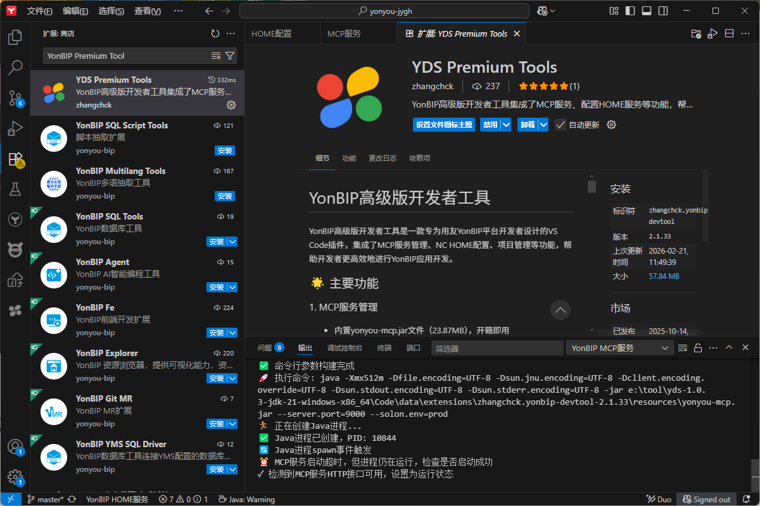Image resolution: width=760 pixels, height=506 pixels.
Task: Toggle the auto update checkbox
Action: 560,125
